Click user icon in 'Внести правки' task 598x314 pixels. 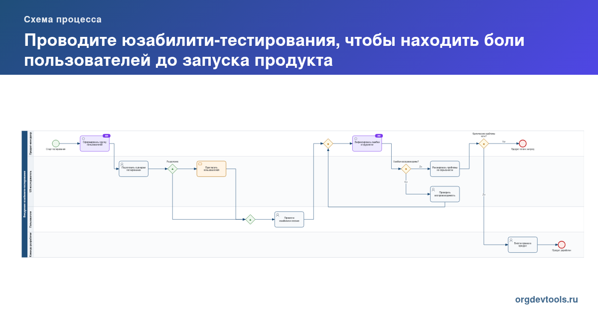point(511,240)
